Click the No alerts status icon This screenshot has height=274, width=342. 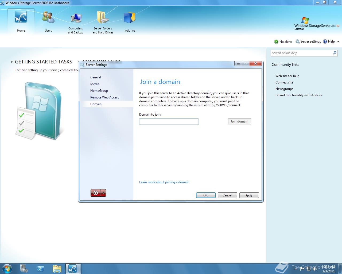pos(276,41)
